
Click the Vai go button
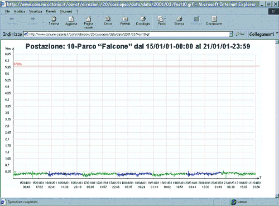pyautogui.click(x=240, y=34)
